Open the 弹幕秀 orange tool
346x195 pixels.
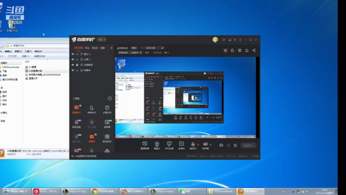point(92,138)
